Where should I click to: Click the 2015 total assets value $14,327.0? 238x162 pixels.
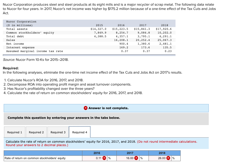tap(98, 29)
